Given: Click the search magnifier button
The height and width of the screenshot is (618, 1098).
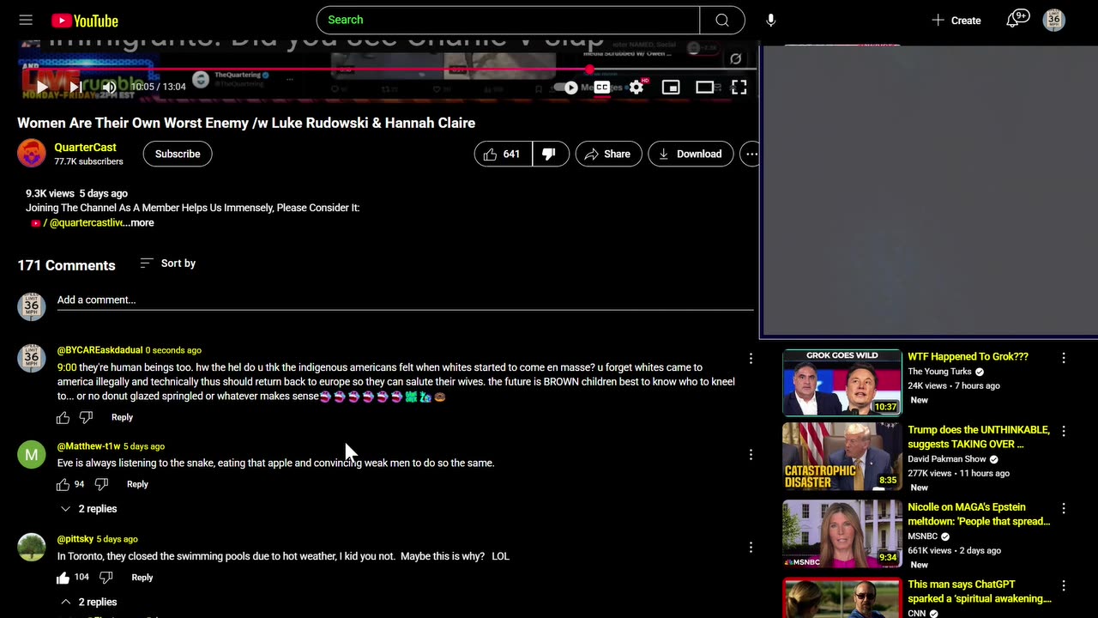Looking at the screenshot, I should (x=722, y=20).
